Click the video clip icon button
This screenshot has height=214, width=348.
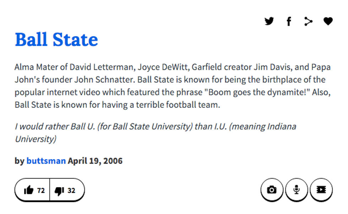click(x=321, y=190)
